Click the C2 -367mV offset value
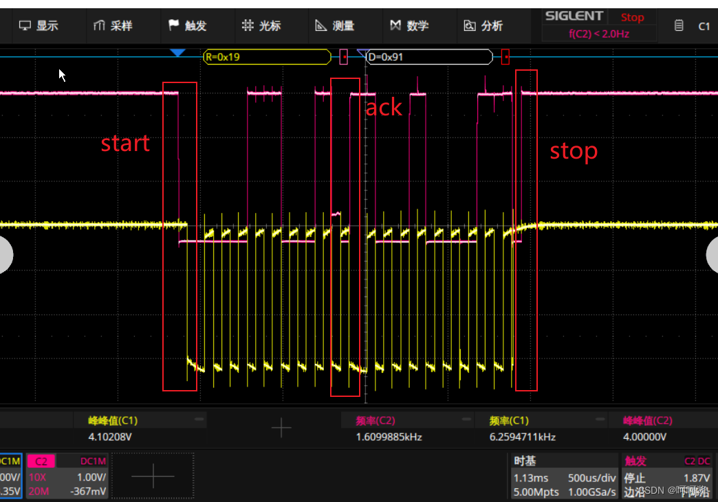 pos(88,492)
